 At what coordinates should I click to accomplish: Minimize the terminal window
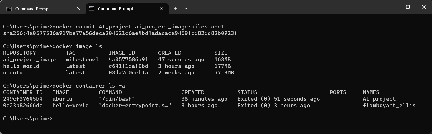(392, 7)
